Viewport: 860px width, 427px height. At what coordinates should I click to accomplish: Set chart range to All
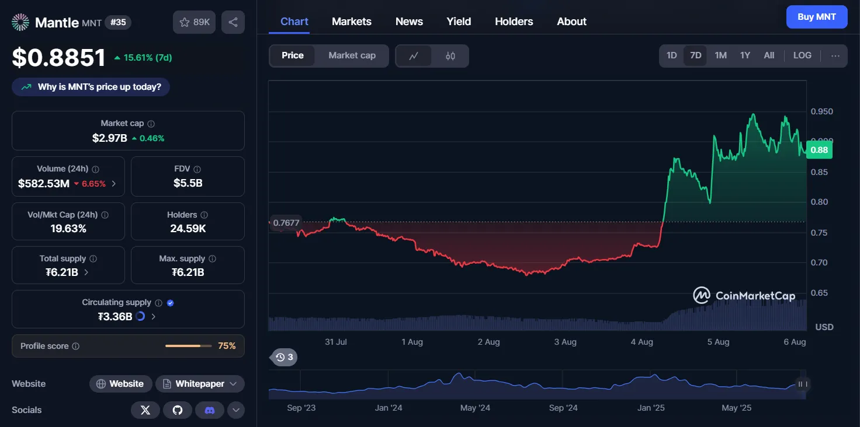(769, 55)
